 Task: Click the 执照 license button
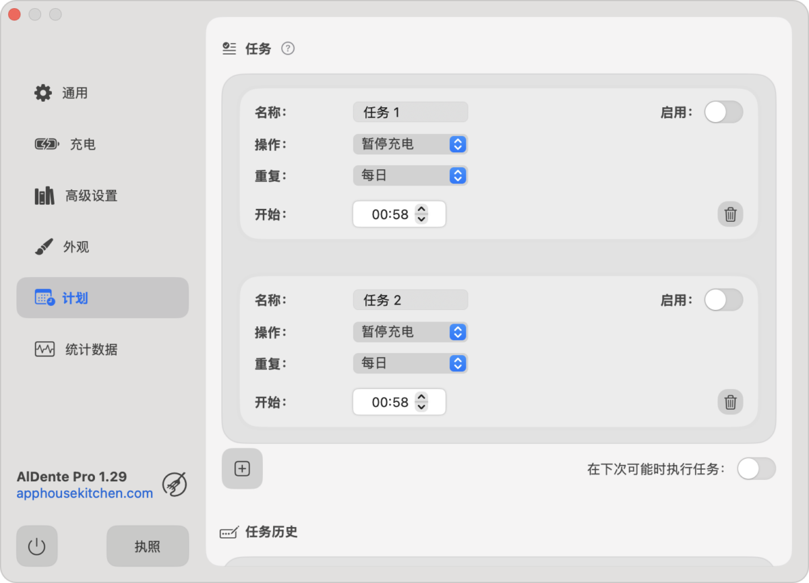tap(148, 546)
